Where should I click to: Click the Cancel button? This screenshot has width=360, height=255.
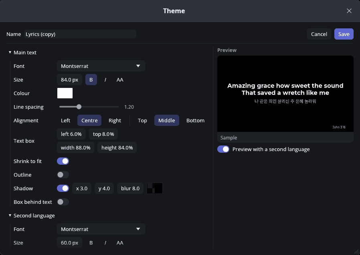(319, 34)
